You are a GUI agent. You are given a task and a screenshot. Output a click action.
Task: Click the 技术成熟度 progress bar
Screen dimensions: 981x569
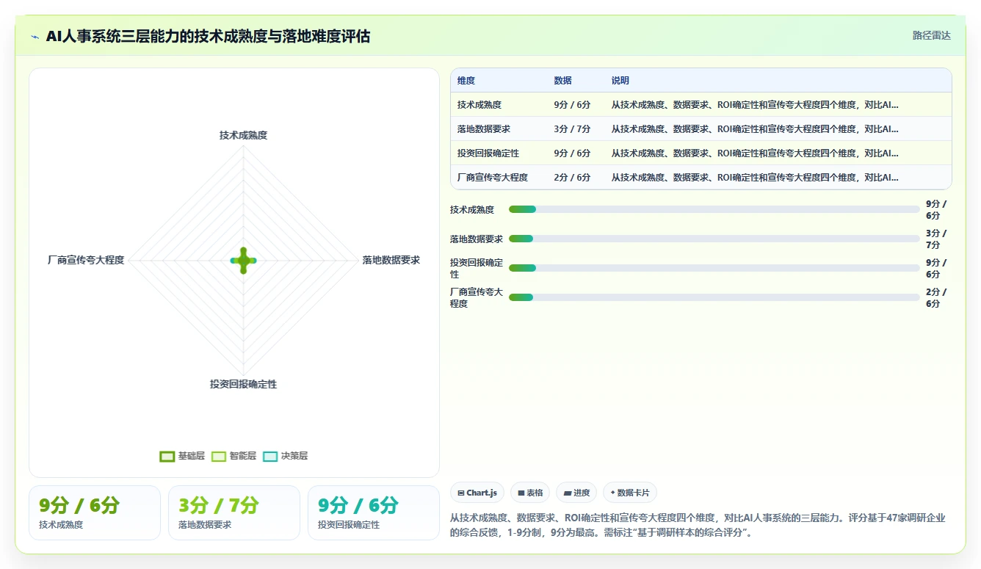pos(714,209)
